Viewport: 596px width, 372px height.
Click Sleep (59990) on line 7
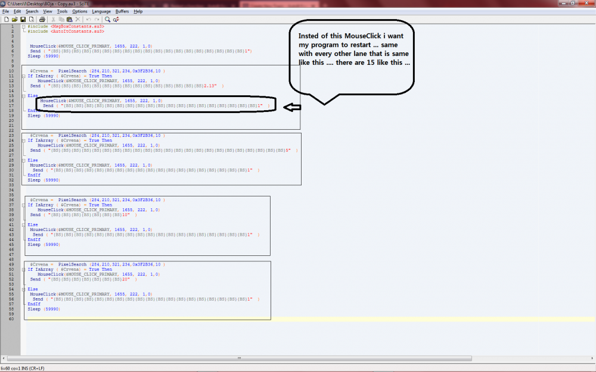tap(44, 56)
